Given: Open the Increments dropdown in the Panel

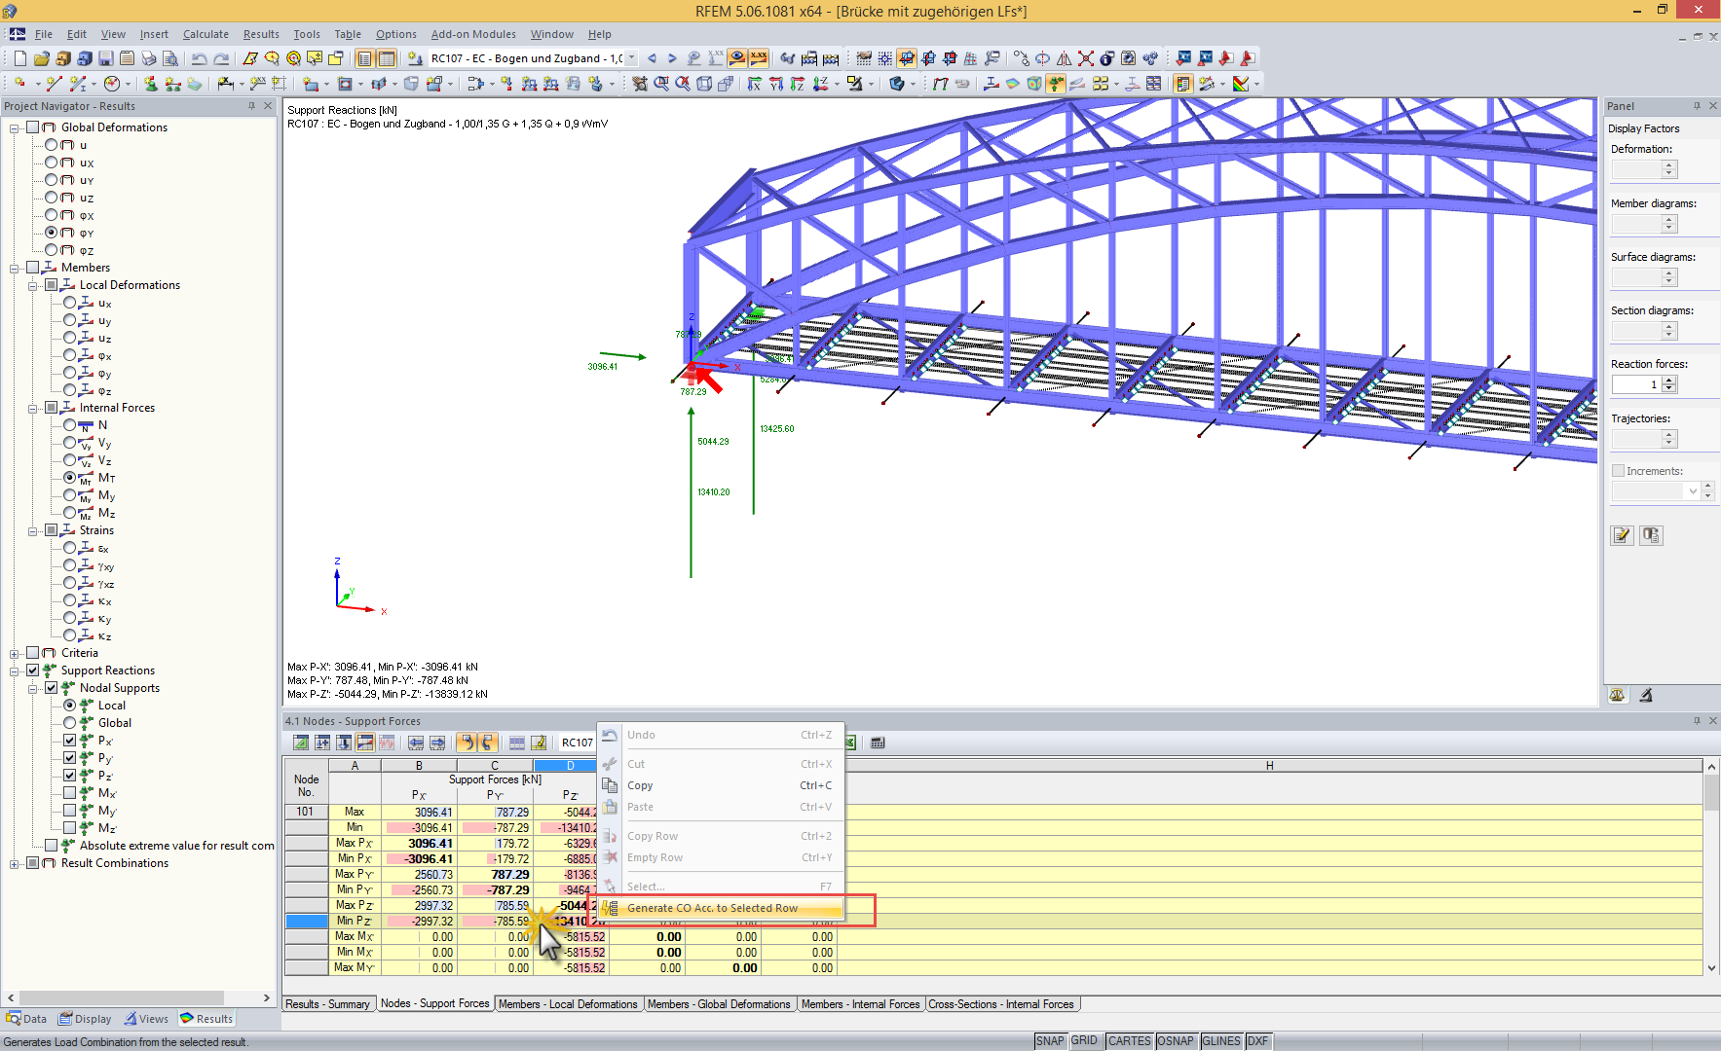Looking at the screenshot, I should 1693,491.
